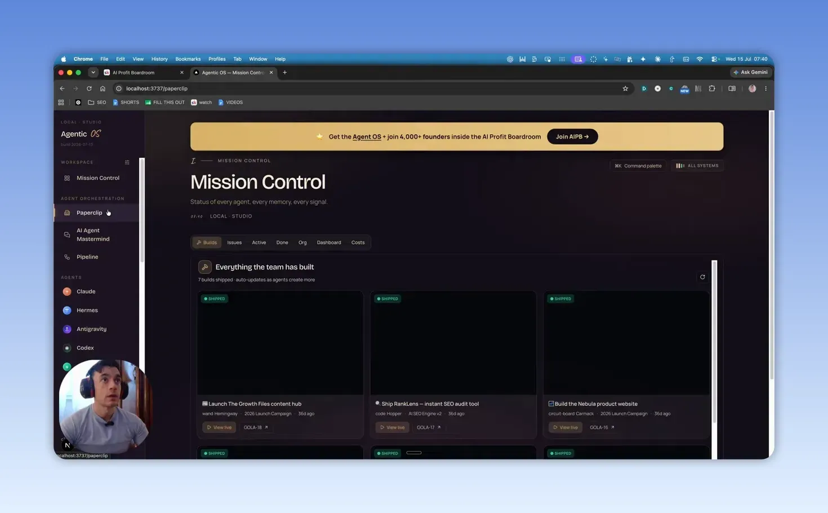828x513 pixels.
Task: Open the Chrome profile avatar
Action: pos(752,89)
